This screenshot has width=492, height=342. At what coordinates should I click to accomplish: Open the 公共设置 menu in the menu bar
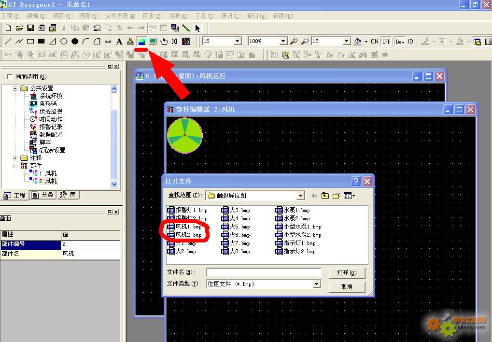pyautogui.click(x=121, y=16)
